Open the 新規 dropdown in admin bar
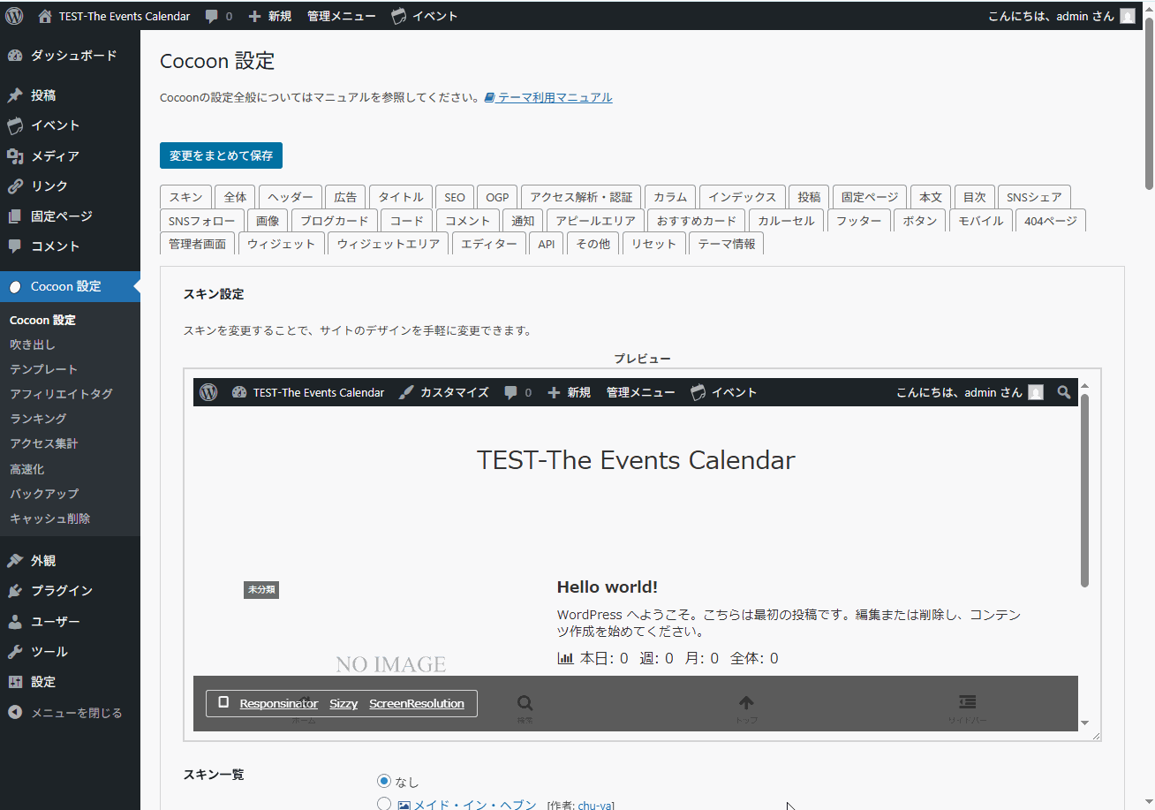This screenshot has height=810, width=1155. pyautogui.click(x=270, y=16)
